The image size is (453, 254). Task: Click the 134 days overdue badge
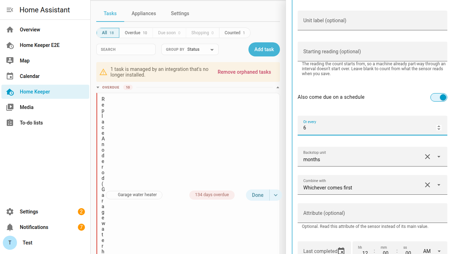point(212,195)
